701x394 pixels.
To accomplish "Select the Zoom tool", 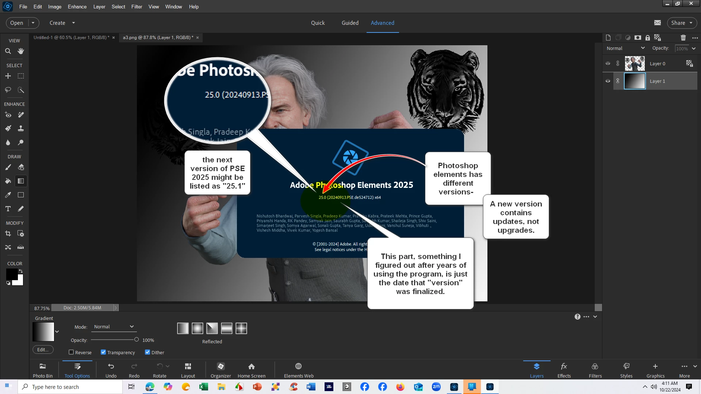I will pyautogui.click(x=8, y=51).
